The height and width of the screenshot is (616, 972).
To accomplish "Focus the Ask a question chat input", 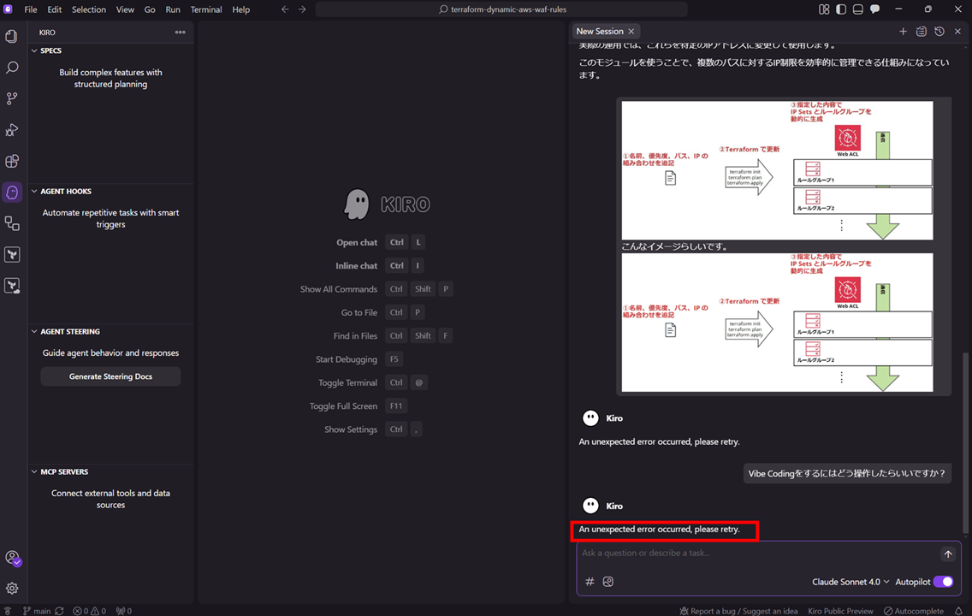I will (x=756, y=553).
